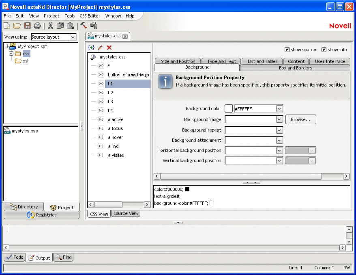The height and width of the screenshot is (275, 356).
Task: Click the selector icon beside a:hover
Action: pos(101,137)
